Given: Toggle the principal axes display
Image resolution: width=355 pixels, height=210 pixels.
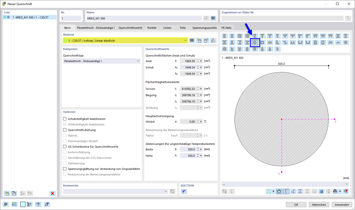Looking at the screenshot, I should tap(286, 191).
